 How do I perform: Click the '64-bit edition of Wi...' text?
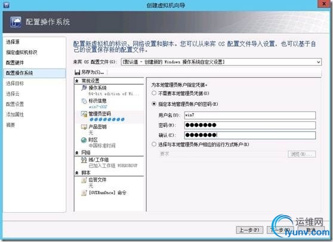(113, 94)
